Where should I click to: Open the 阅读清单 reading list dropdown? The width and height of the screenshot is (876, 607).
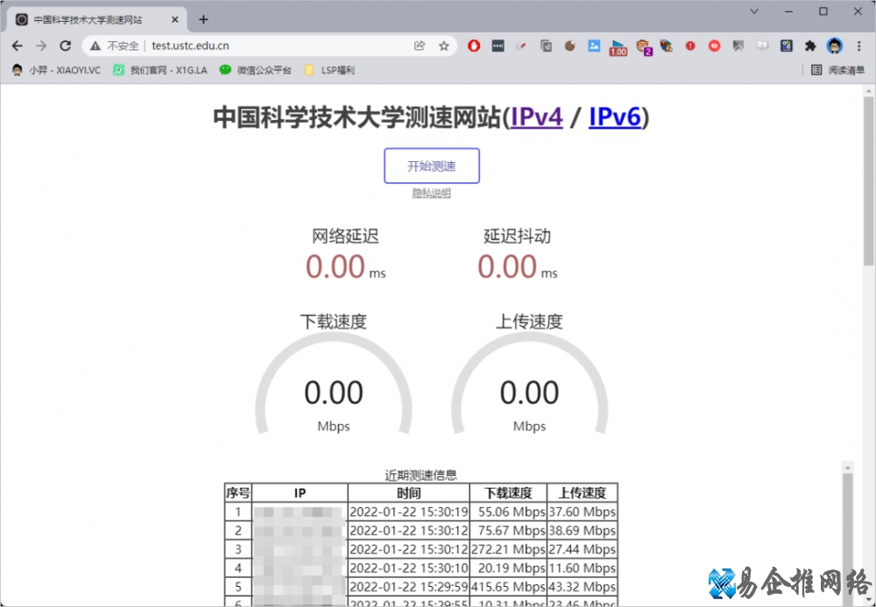point(844,69)
